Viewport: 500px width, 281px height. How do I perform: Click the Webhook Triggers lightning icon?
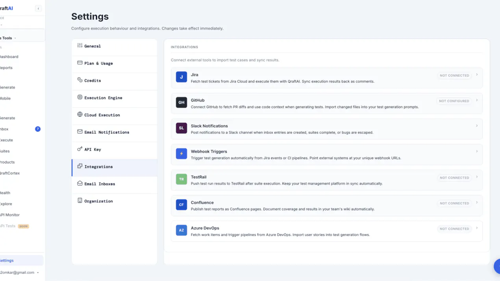(x=181, y=153)
